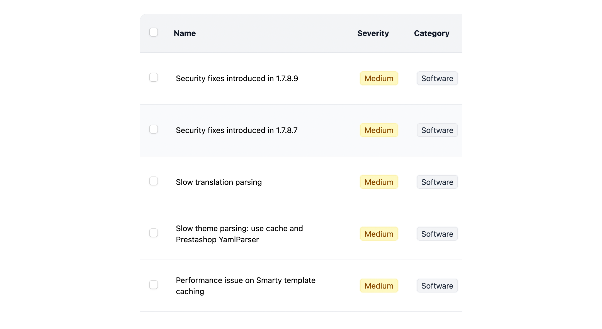Viewport: 602px width, 329px height.
Task: Click Software tag for Slow translation parsing
Action: (x=437, y=182)
